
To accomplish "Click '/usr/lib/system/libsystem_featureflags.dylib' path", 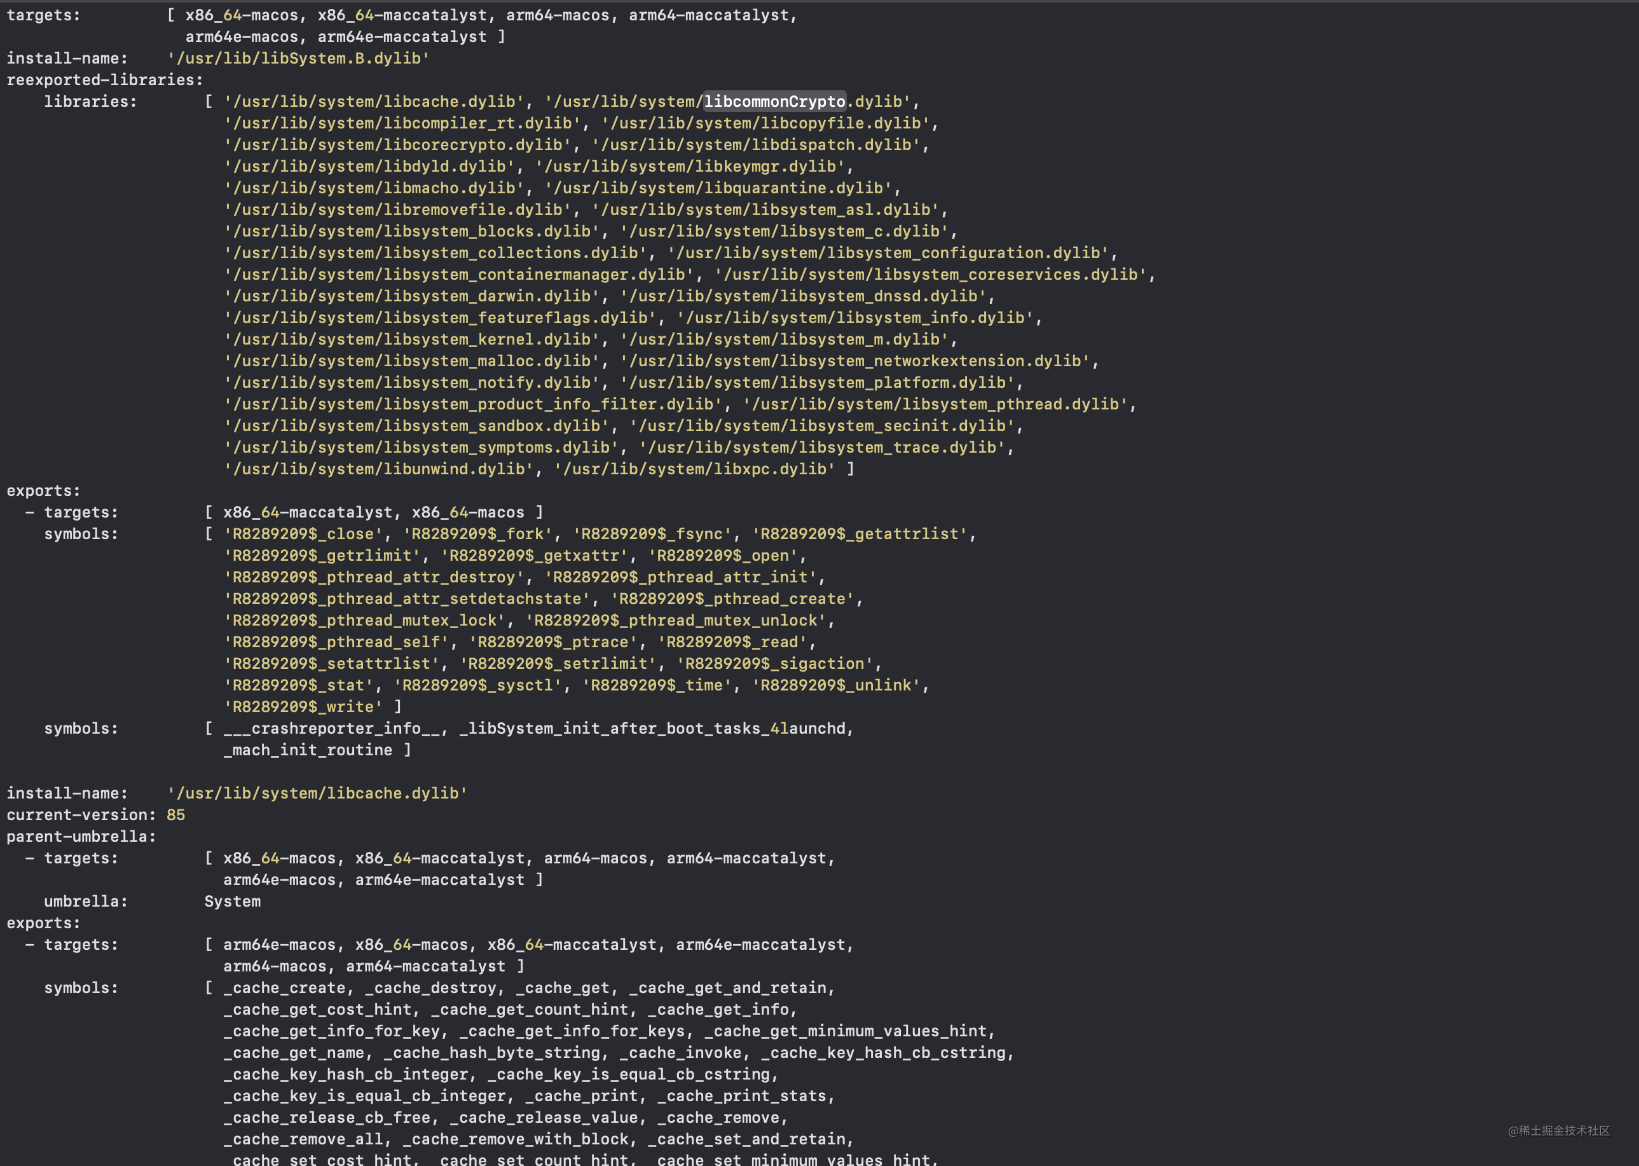I will click(x=439, y=317).
